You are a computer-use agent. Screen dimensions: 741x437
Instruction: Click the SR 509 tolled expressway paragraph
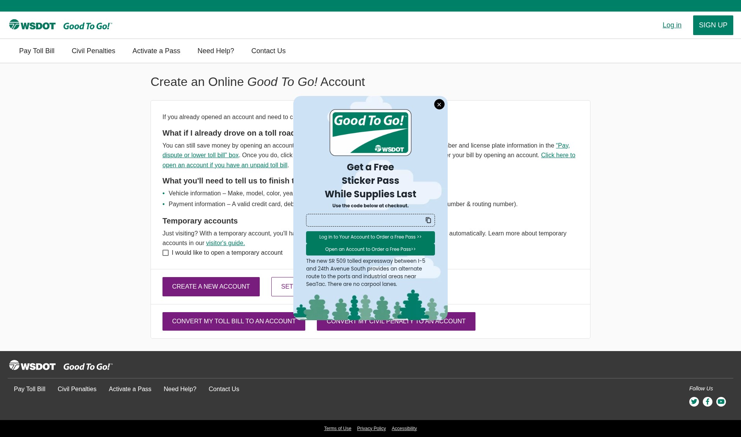(x=366, y=272)
